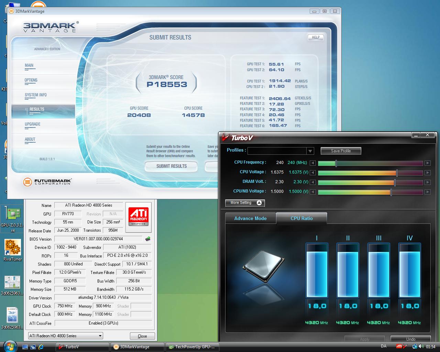The height and width of the screenshot is (352, 440).
Task: Click the BIOS save chip icon in GPU-Z
Action: 148,239
